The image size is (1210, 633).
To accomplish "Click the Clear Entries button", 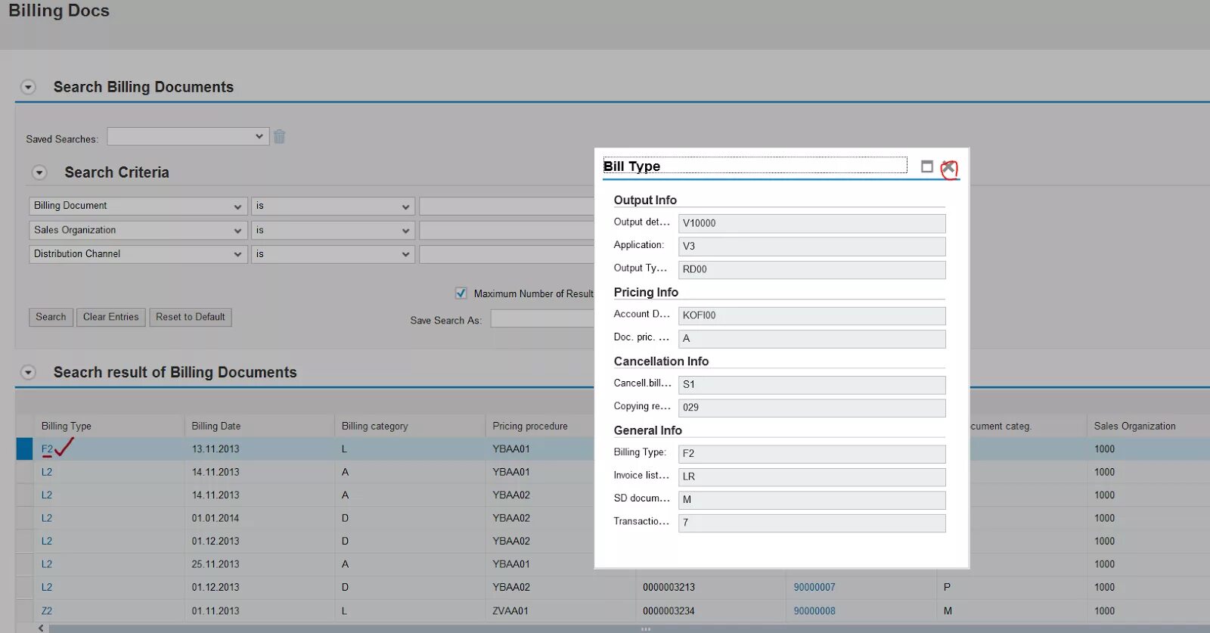I will tap(110, 317).
